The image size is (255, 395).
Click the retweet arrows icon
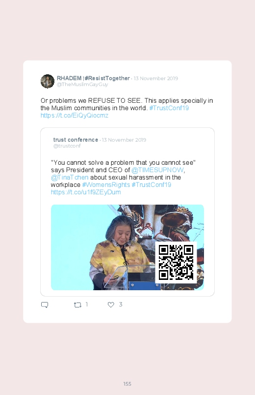[x=77, y=305]
